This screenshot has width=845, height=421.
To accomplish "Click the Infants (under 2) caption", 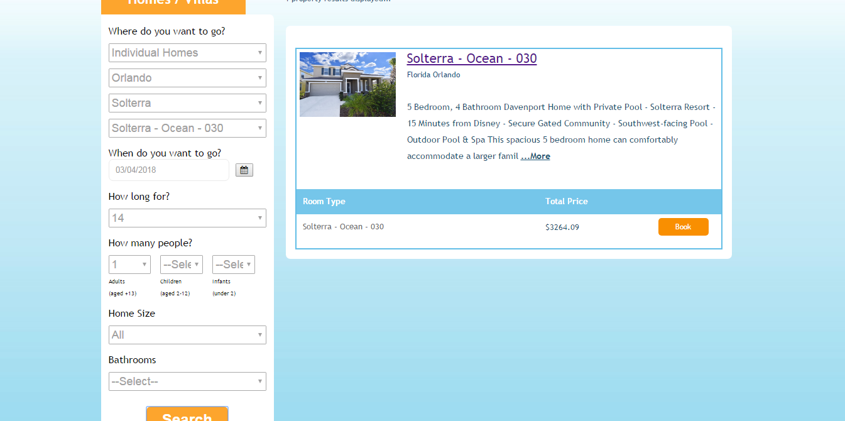I will pos(224,288).
